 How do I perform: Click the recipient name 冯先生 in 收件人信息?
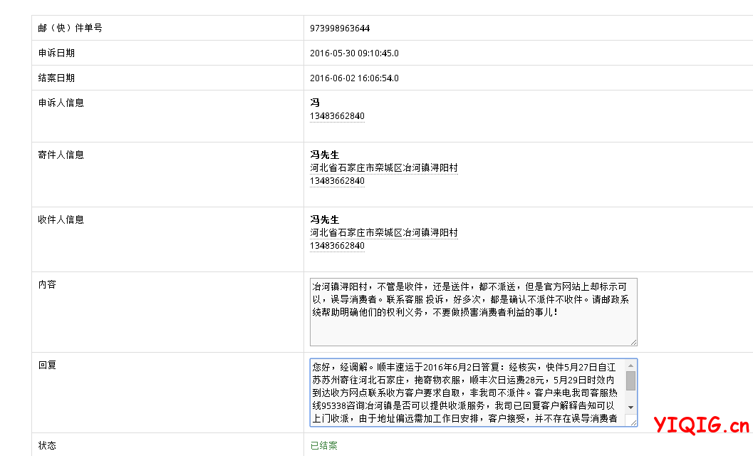click(324, 219)
